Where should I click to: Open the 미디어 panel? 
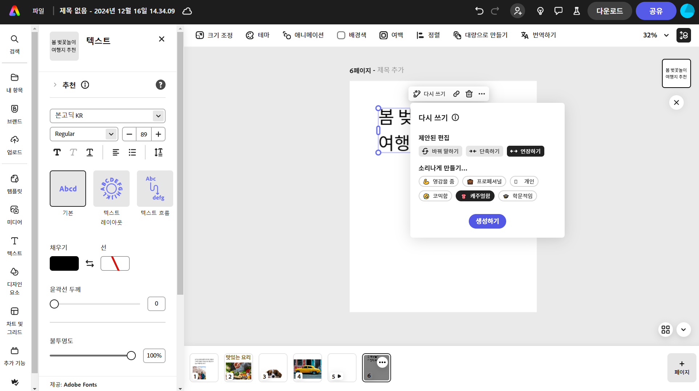[x=15, y=215]
